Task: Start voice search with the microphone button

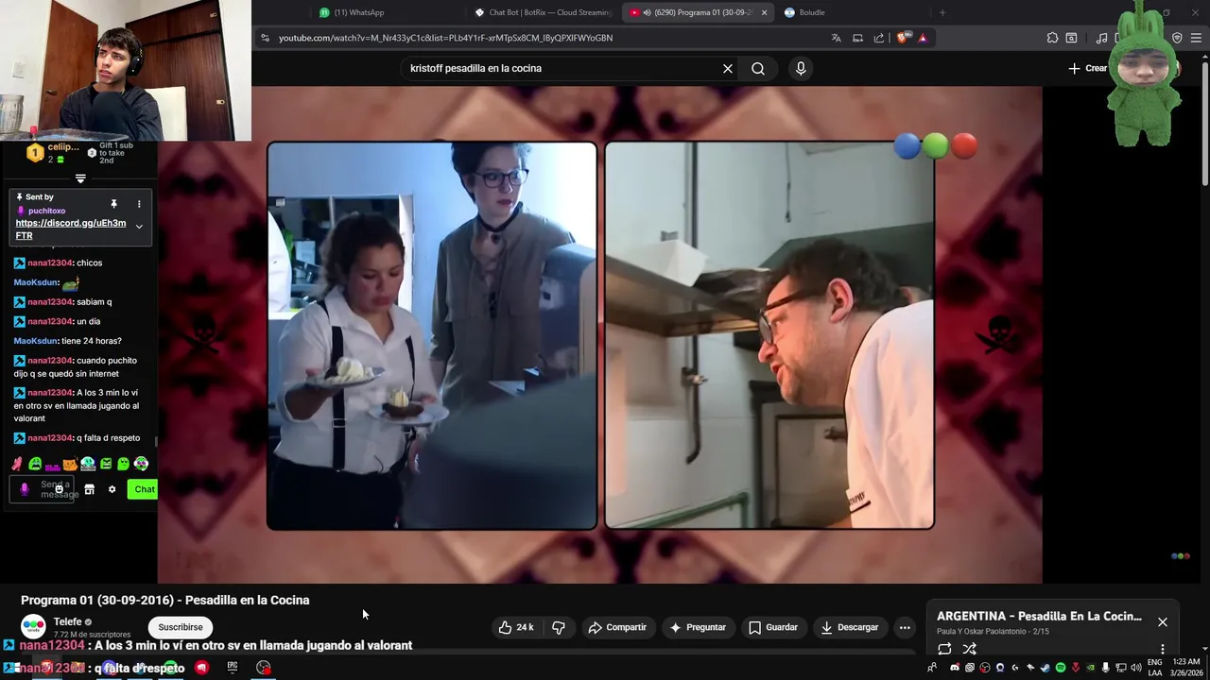Action: (x=801, y=68)
